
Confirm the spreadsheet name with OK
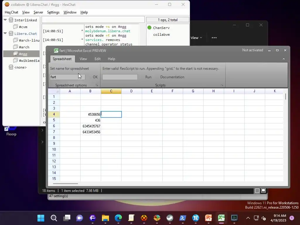[x=95, y=77]
